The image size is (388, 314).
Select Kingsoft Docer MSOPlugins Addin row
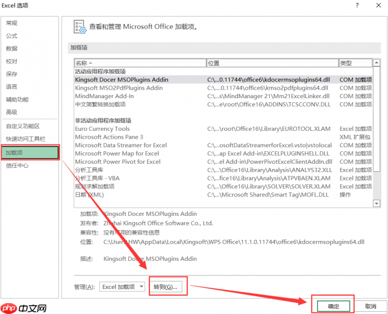click(223, 80)
